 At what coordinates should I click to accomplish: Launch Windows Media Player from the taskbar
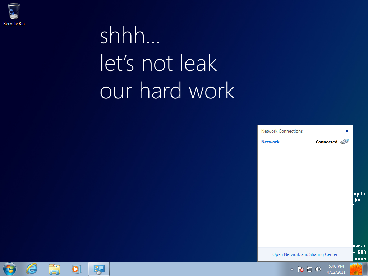coord(76,269)
